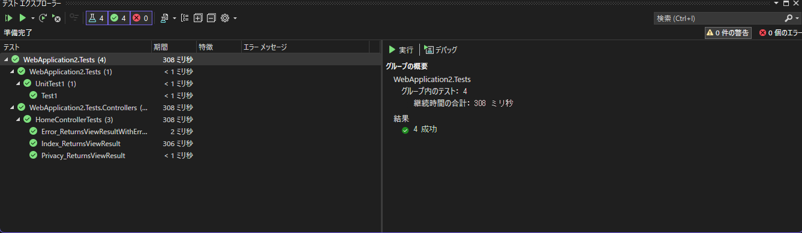Click the テスト column header

76,47
